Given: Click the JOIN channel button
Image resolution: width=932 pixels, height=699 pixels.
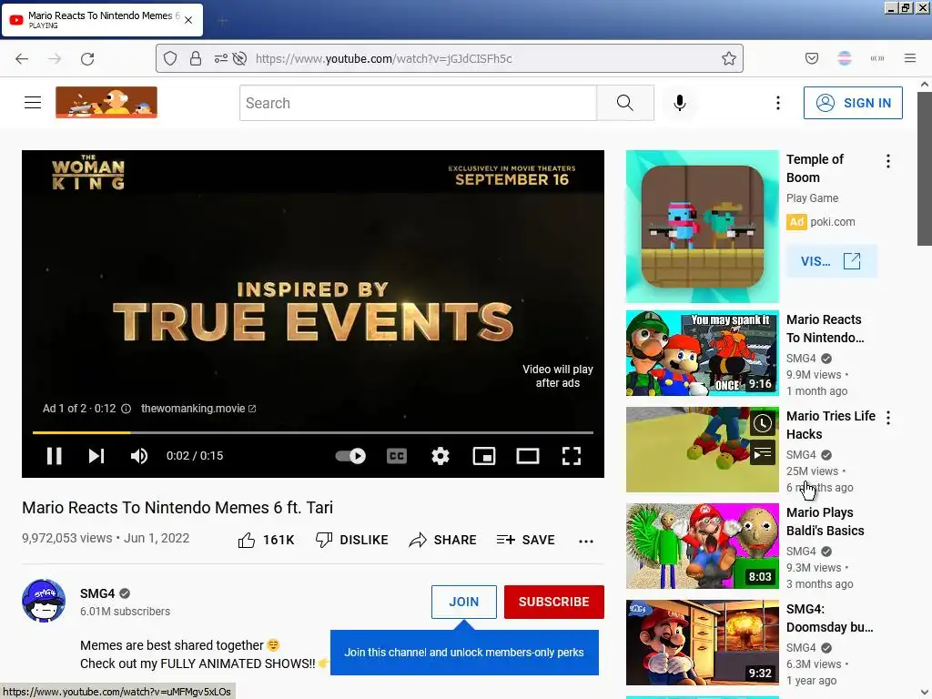Looking at the screenshot, I should click(464, 602).
